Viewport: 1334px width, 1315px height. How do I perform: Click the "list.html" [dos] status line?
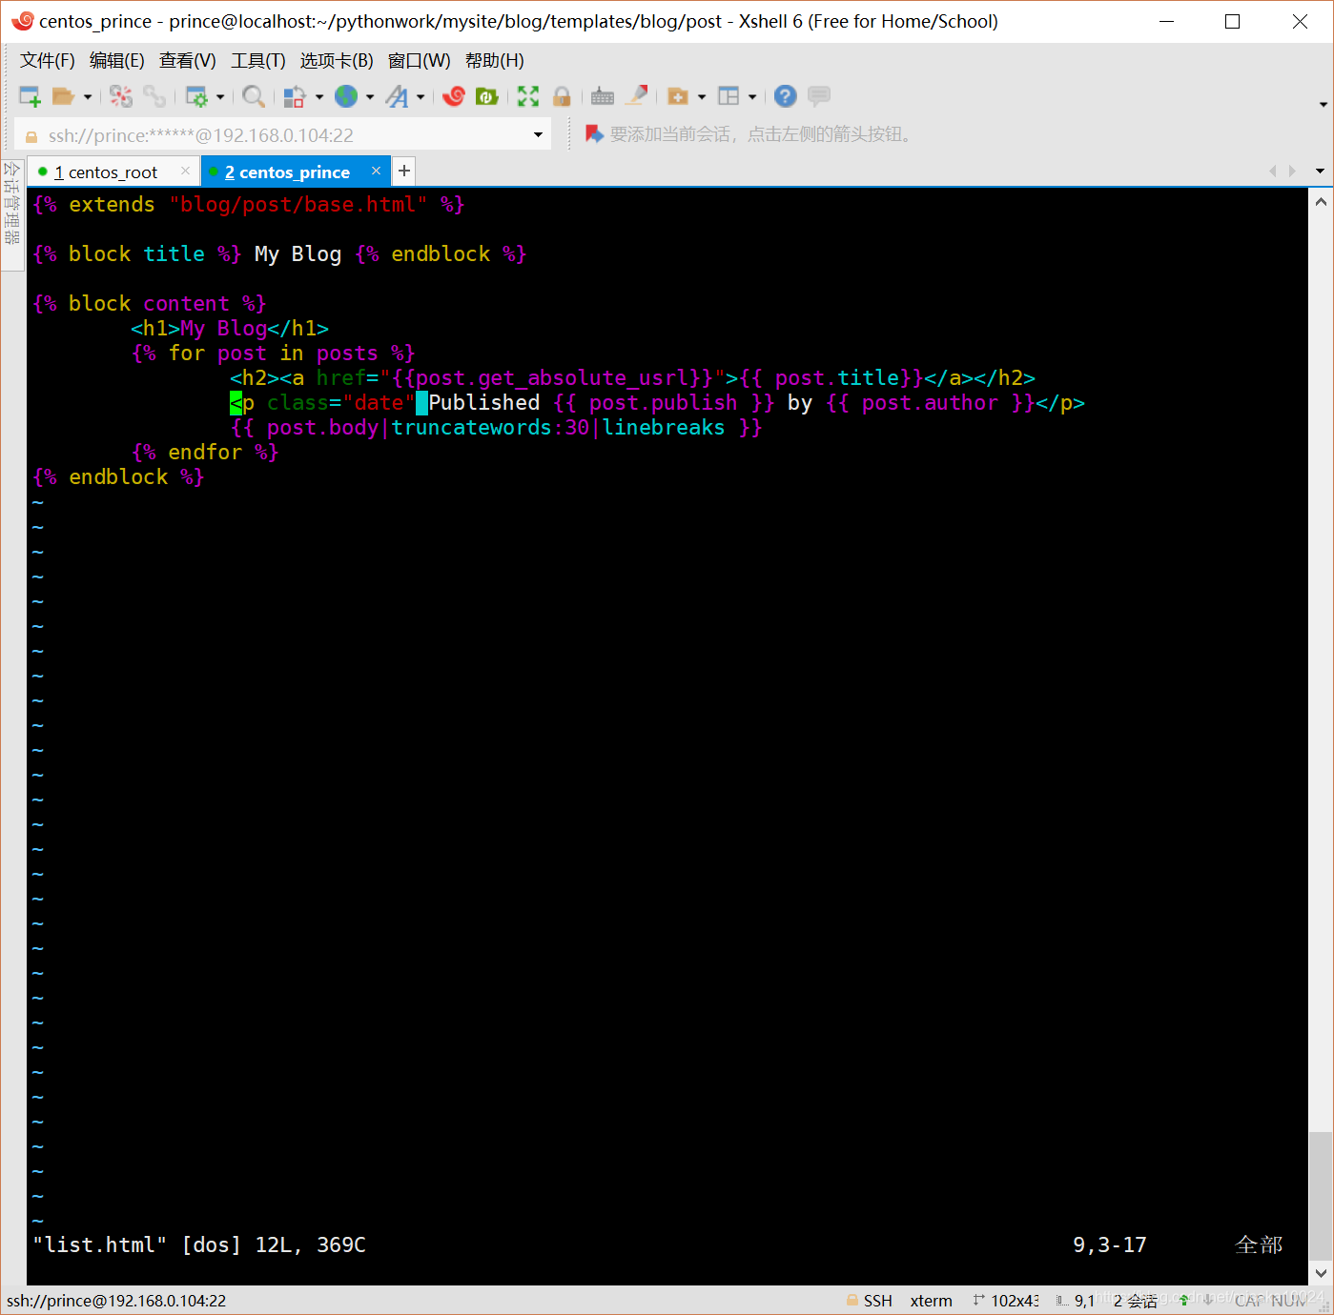tap(198, 1245)
